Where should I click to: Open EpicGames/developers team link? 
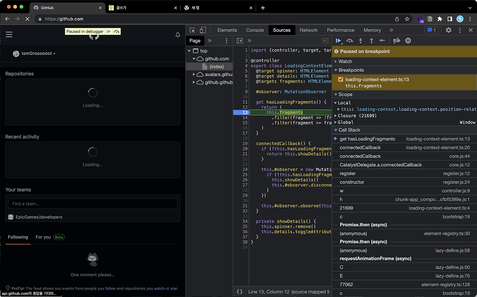pyautogui.click(x=39, y=217)
